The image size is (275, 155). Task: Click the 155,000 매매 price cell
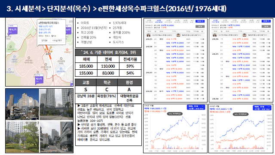click(86, 73)
